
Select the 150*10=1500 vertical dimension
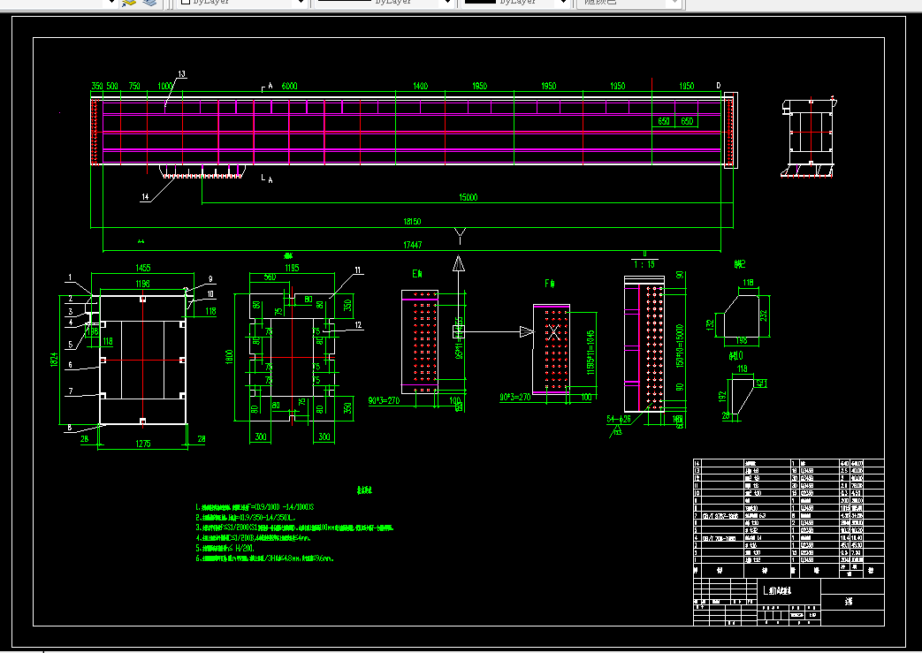pyautogui.click(x=681, y=345)
